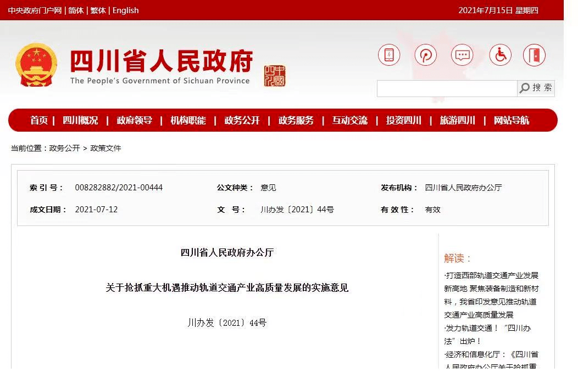Click the circular P-shaped icon
The height and width of the screenshot is (373, 578).
tap(425, 55)
